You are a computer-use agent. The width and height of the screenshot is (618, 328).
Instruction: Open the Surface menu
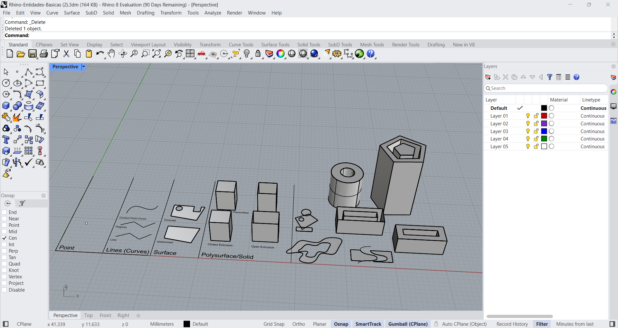point(71,13)
